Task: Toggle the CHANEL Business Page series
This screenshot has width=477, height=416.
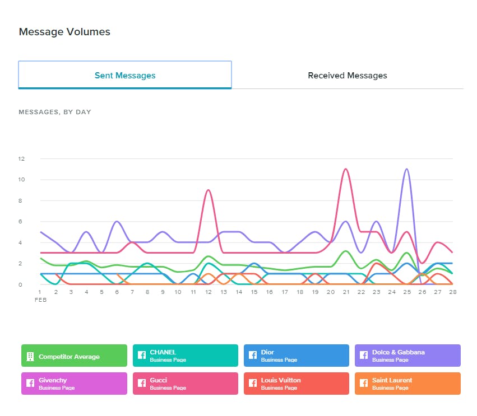Action: click(186, 356)
